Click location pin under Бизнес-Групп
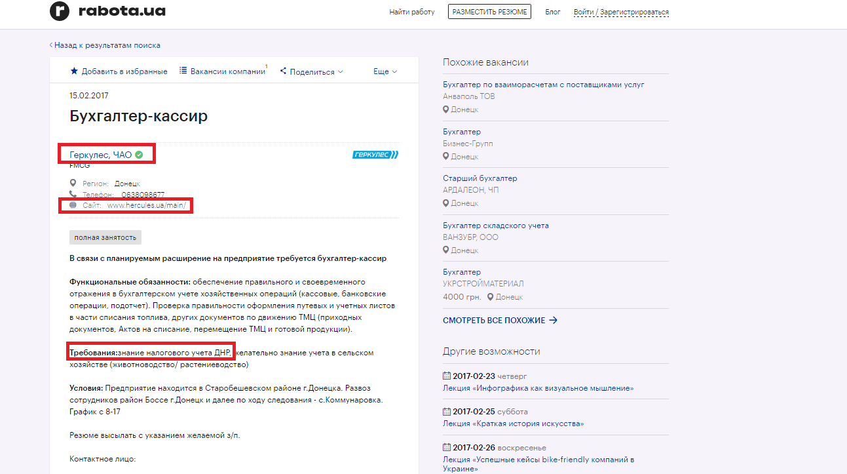 (446, 157)
